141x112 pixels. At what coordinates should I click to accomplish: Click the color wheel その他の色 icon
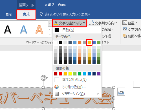57,87
